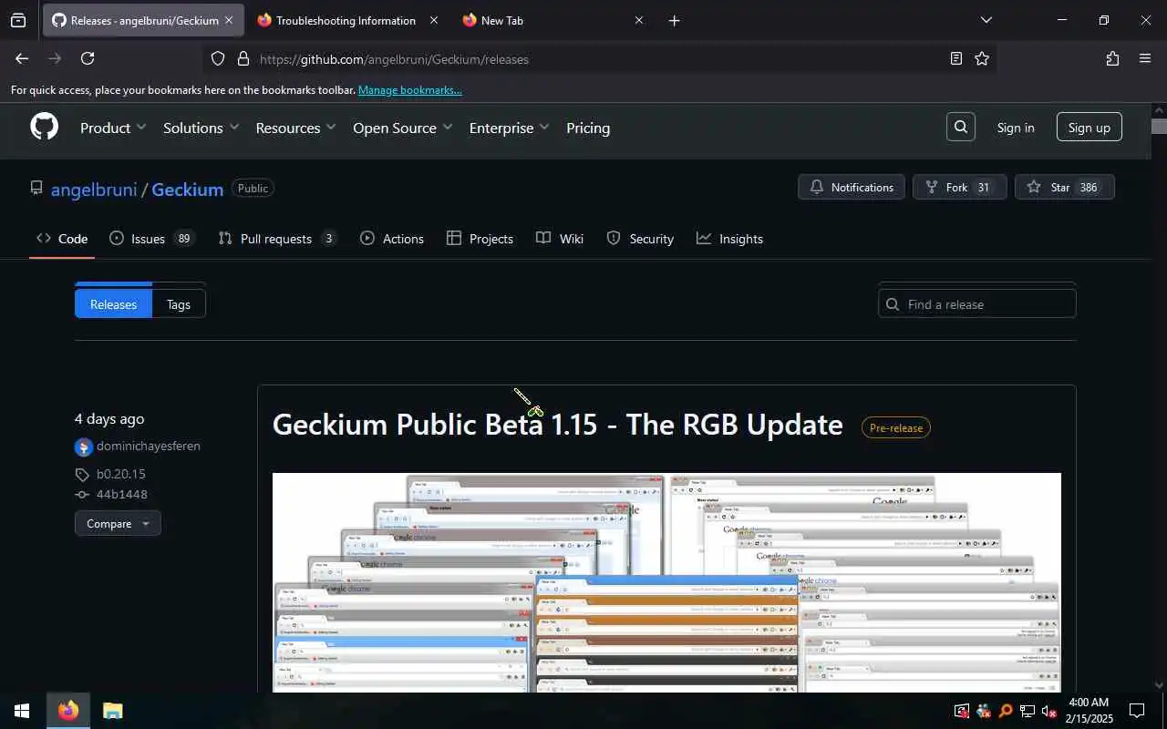Open Geckium Public Beta 1.15 release title
1167x729 pixels.
click(x=558, y=425)
